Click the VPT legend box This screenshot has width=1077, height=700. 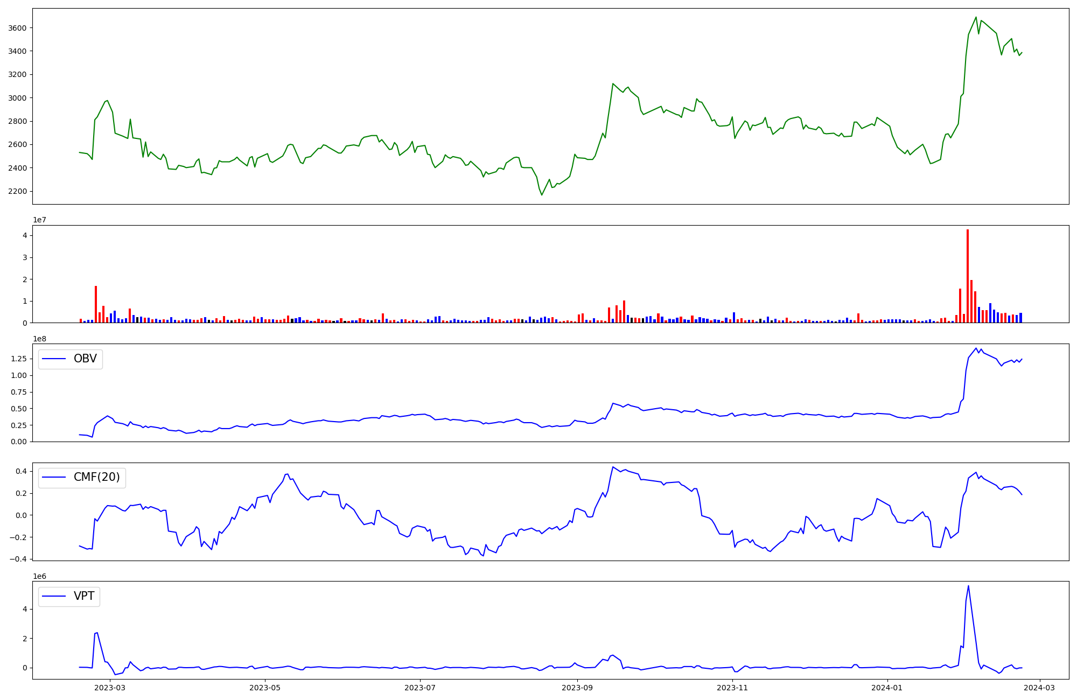point(69,596)
